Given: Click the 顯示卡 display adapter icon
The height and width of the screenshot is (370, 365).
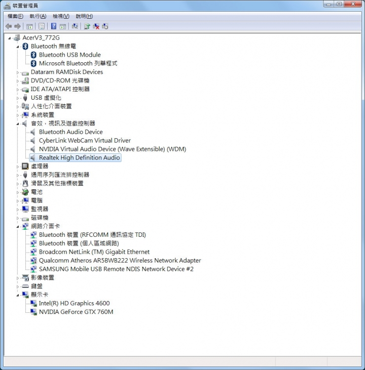Looking at the screenshot, I should click(x=25, y=295).
